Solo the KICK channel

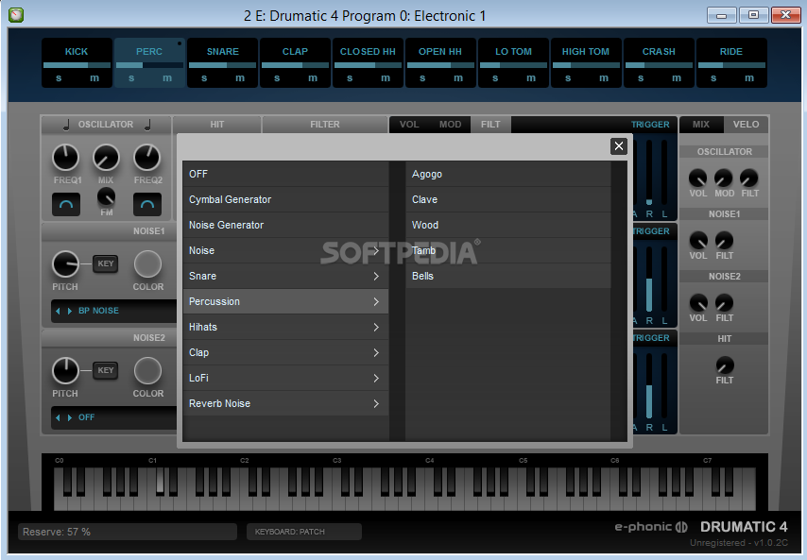point(59,78)
